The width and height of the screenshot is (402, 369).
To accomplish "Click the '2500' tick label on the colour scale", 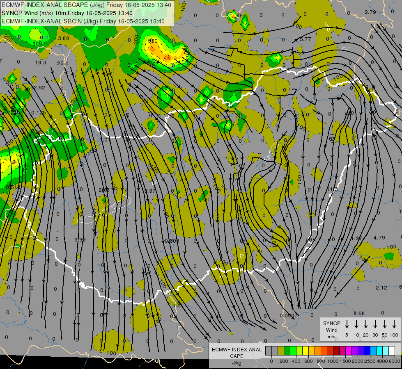I will tap(370, 361).
